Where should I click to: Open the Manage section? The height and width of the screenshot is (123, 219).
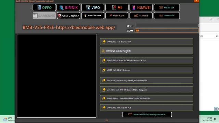coord(141,16)
